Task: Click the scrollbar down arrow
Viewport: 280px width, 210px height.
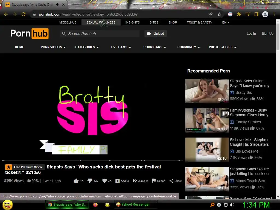Action: [x=278, y=197]
